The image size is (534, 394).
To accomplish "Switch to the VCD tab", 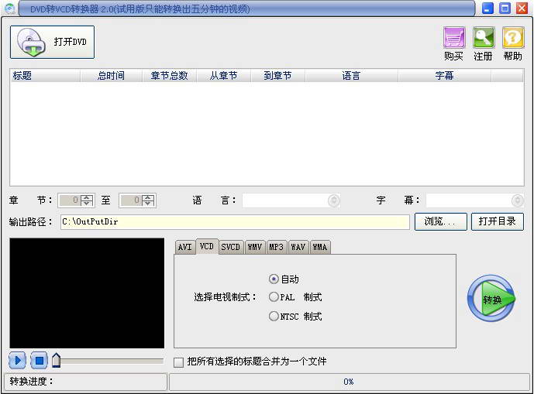I will [207, 246].
